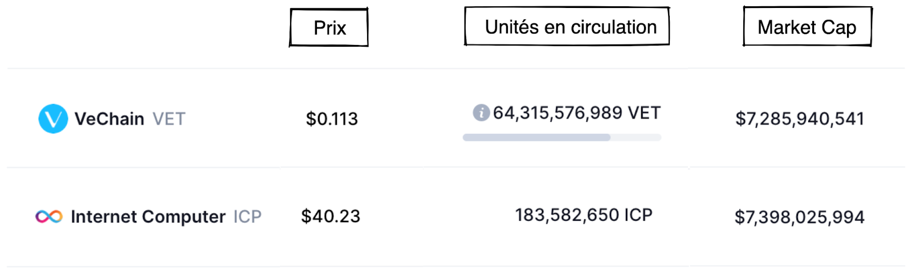Click VeChain price $0.113
Screen dimensions: 912x278
332,118
